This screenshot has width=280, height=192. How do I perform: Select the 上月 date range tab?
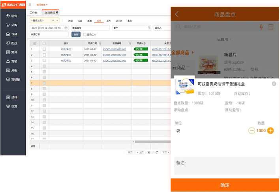pos(108,20)
